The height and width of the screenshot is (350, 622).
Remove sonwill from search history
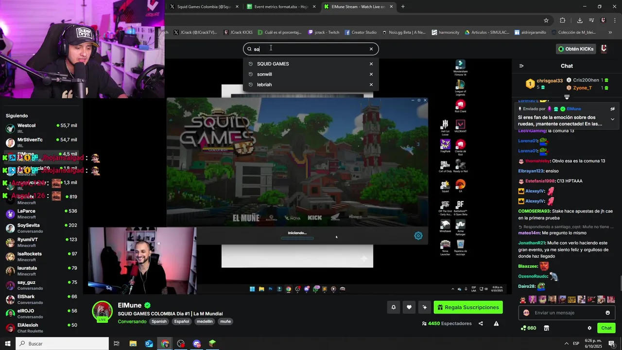coord(371,74)
